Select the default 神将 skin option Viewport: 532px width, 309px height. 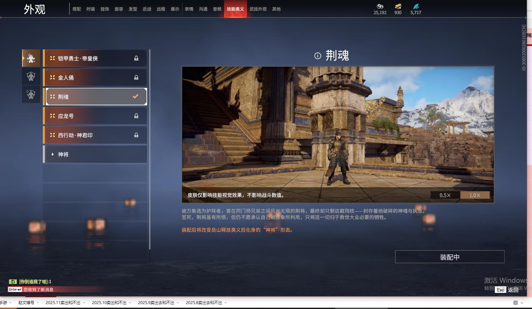[x=95, y=154]
